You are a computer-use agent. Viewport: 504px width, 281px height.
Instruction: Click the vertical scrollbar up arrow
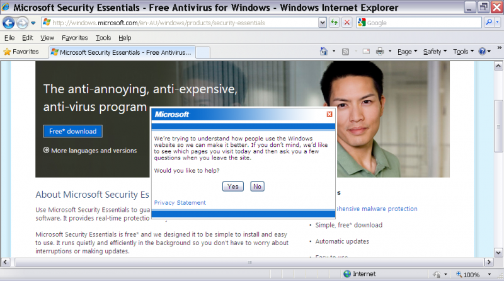pyautogui.click(x=498, y=66)
